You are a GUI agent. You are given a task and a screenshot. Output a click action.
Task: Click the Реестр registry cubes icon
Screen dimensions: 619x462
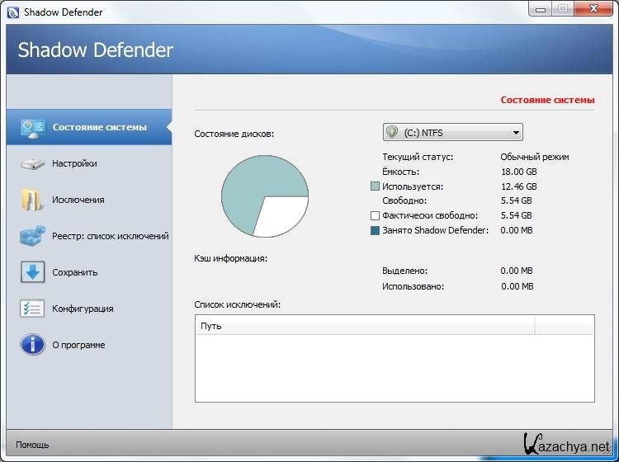(32, 236)
